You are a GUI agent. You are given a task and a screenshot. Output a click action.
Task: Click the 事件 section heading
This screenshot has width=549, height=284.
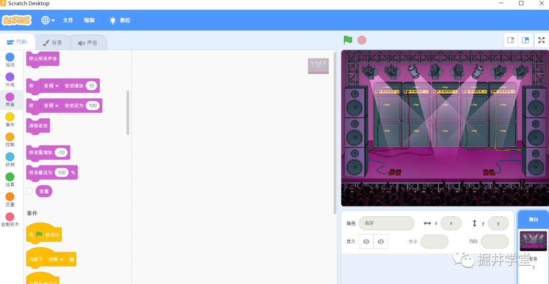(32, 213)
